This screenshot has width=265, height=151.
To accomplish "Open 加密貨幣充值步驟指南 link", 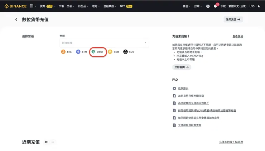I will click(191, 96).
